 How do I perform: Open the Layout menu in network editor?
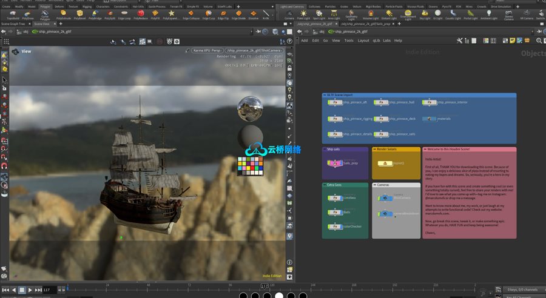(x=363, y=41)
